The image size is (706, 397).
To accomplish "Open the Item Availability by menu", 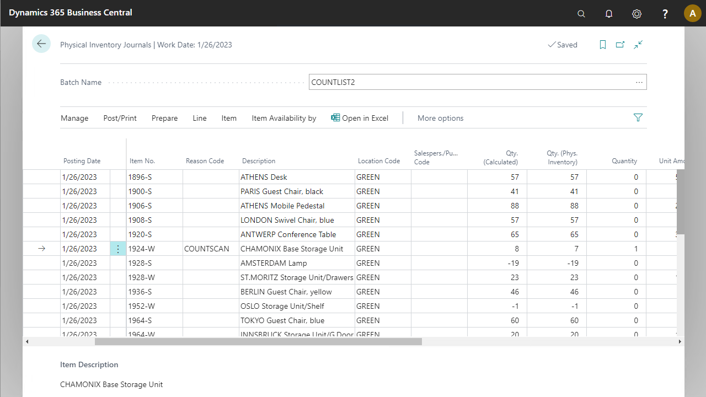I will [x=284, y=118].
